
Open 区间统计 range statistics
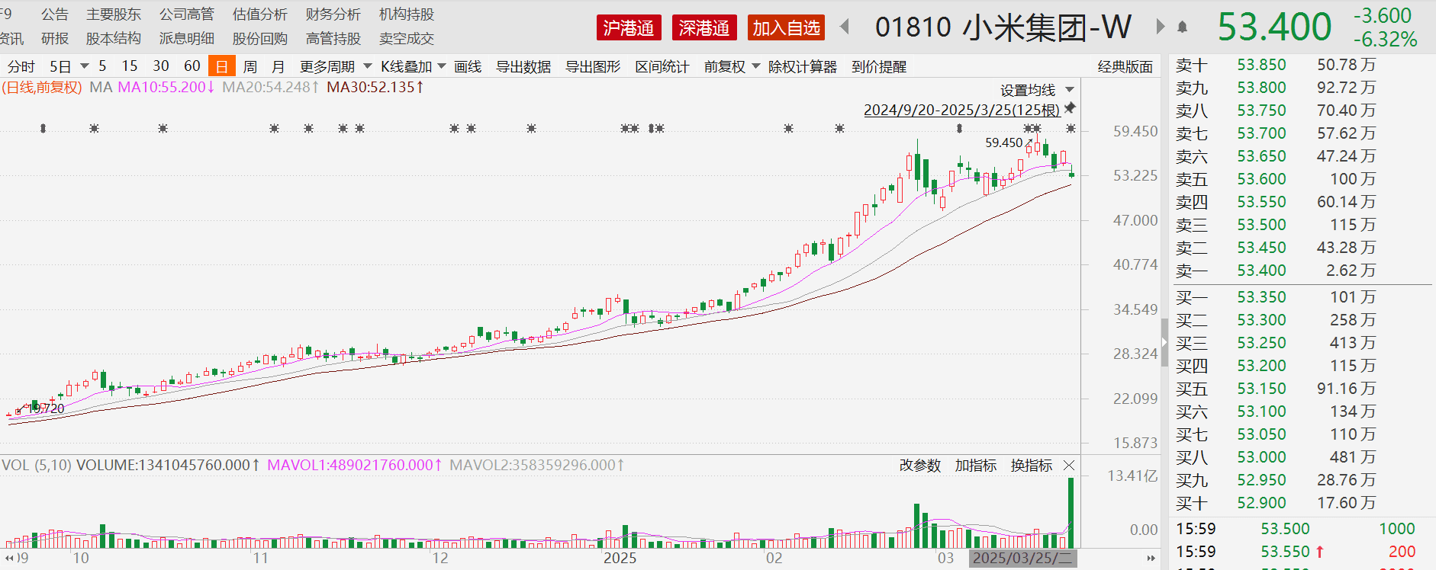(x=662, y=66)
